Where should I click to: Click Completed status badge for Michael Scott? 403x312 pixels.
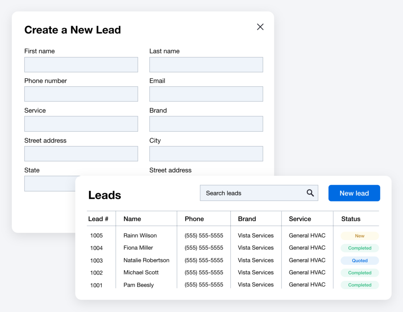[360, 273]
